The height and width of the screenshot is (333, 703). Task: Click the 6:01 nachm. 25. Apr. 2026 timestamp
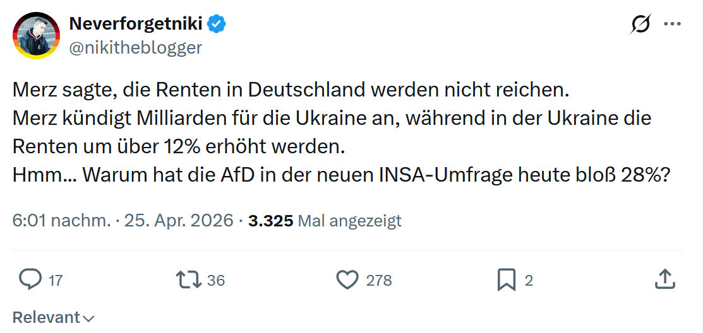pyautogui.click(x=123, y=221)
